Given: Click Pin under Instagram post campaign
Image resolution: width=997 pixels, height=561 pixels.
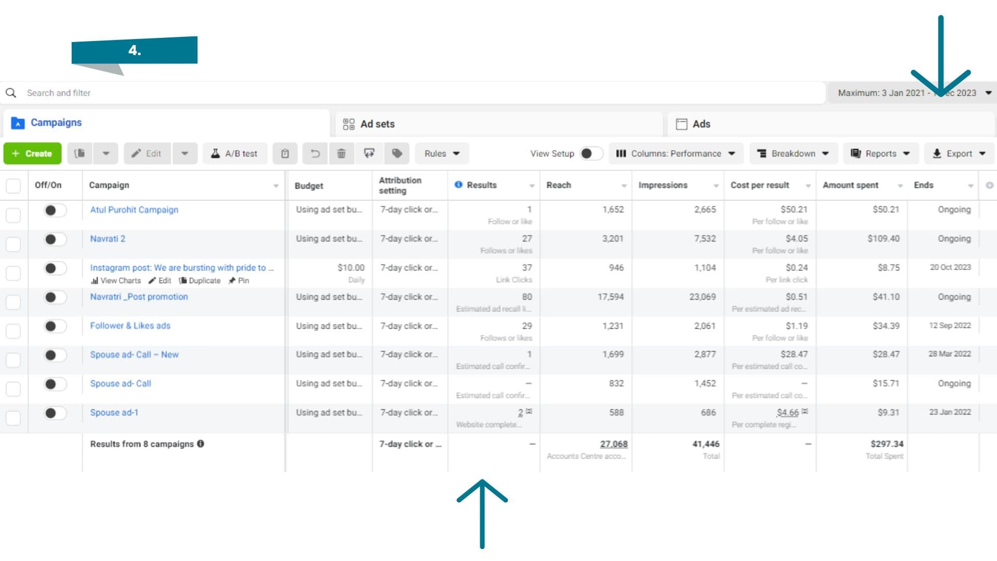Looking at the screenshot, I should (x=239, y=280).
